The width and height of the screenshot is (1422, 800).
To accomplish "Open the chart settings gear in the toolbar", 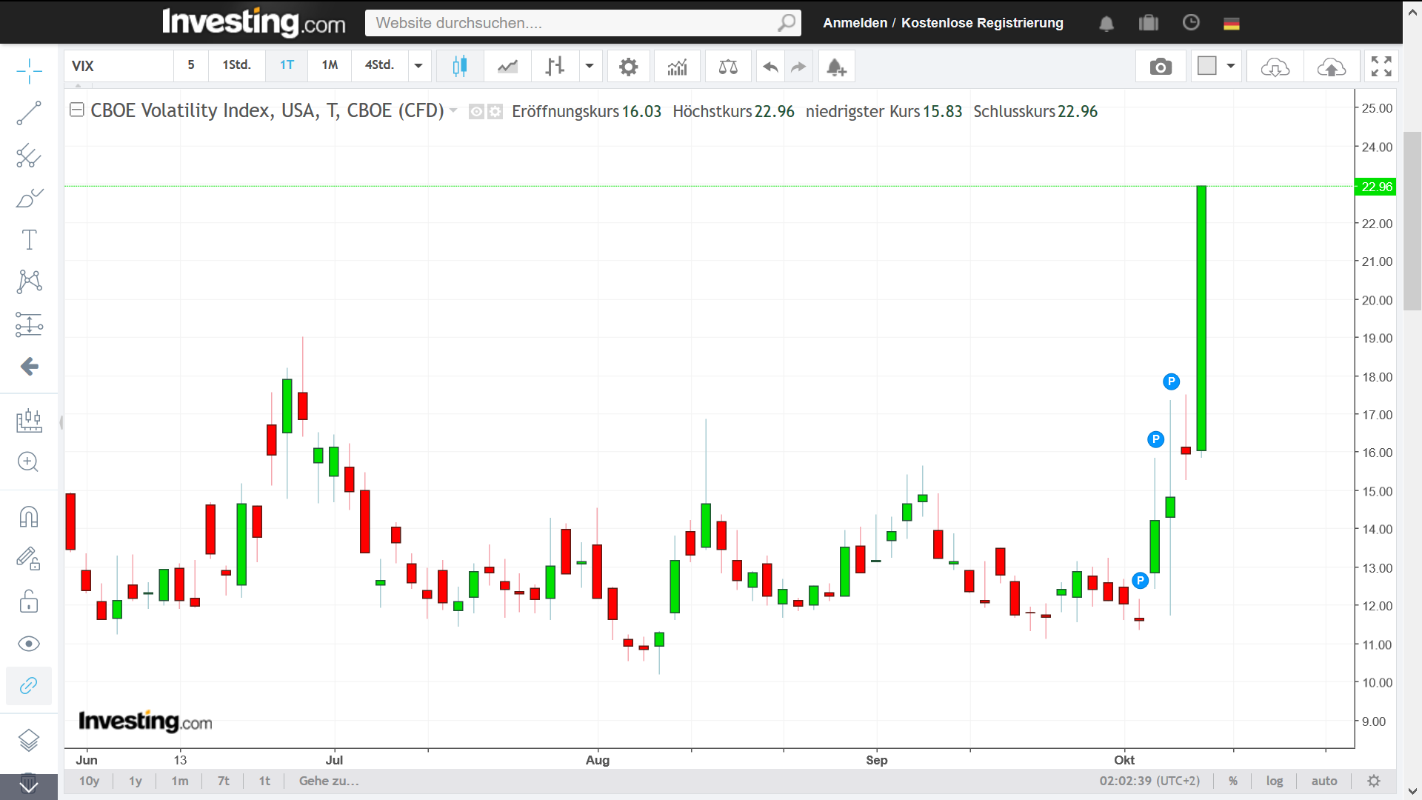I will pyautogui.click(x=628, y=67).
